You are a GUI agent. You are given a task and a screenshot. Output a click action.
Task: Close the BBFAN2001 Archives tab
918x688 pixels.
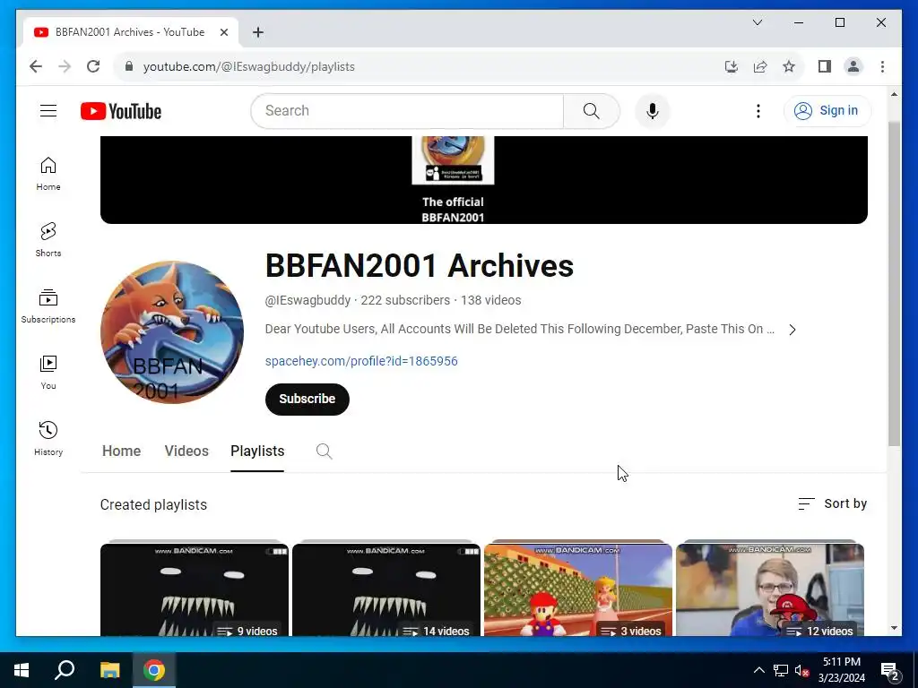[x=223, y=32]
